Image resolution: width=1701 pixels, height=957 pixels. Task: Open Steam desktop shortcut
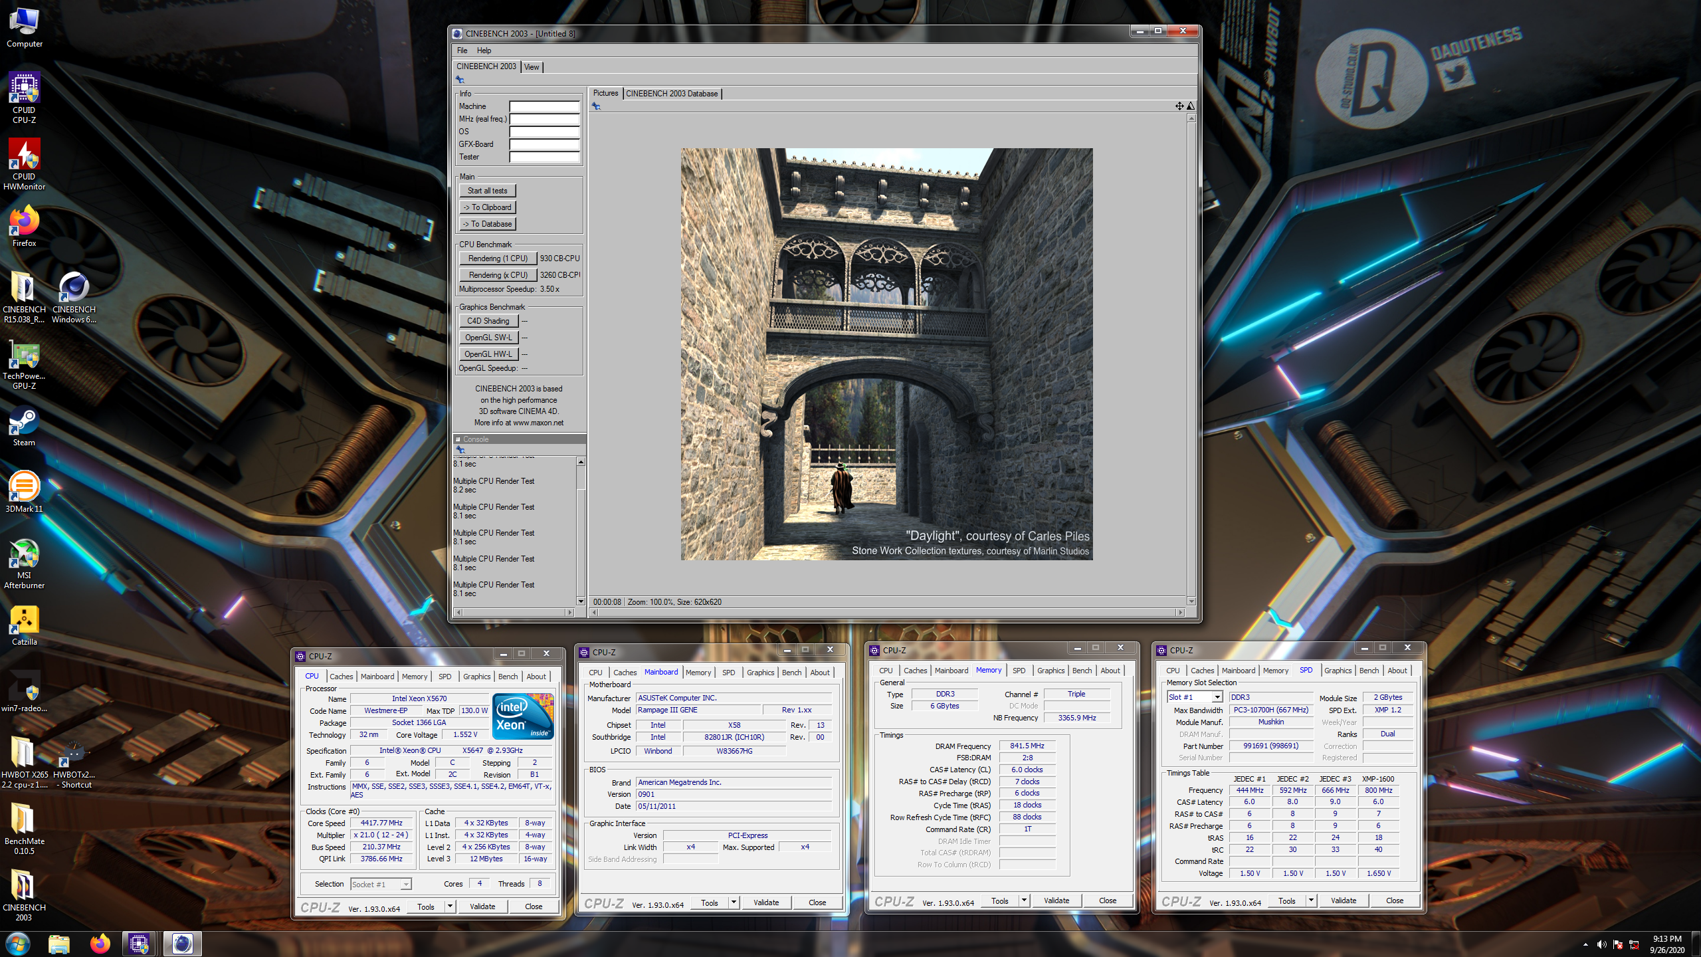25,426
